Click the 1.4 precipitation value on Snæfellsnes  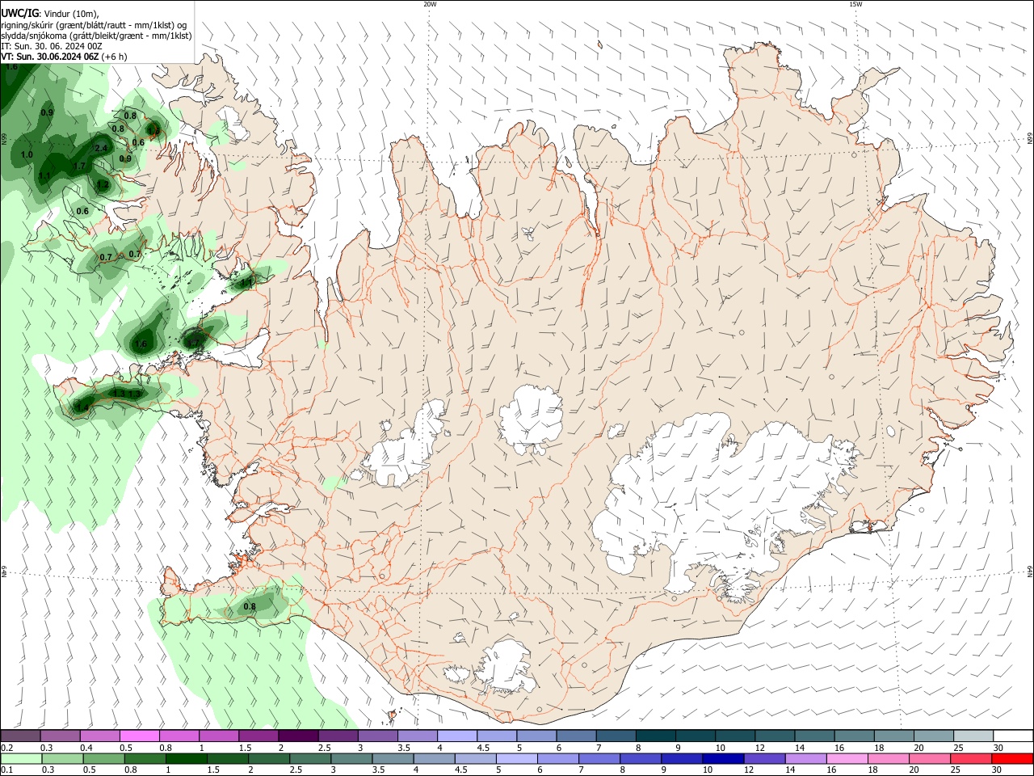(x=82, y=408)
